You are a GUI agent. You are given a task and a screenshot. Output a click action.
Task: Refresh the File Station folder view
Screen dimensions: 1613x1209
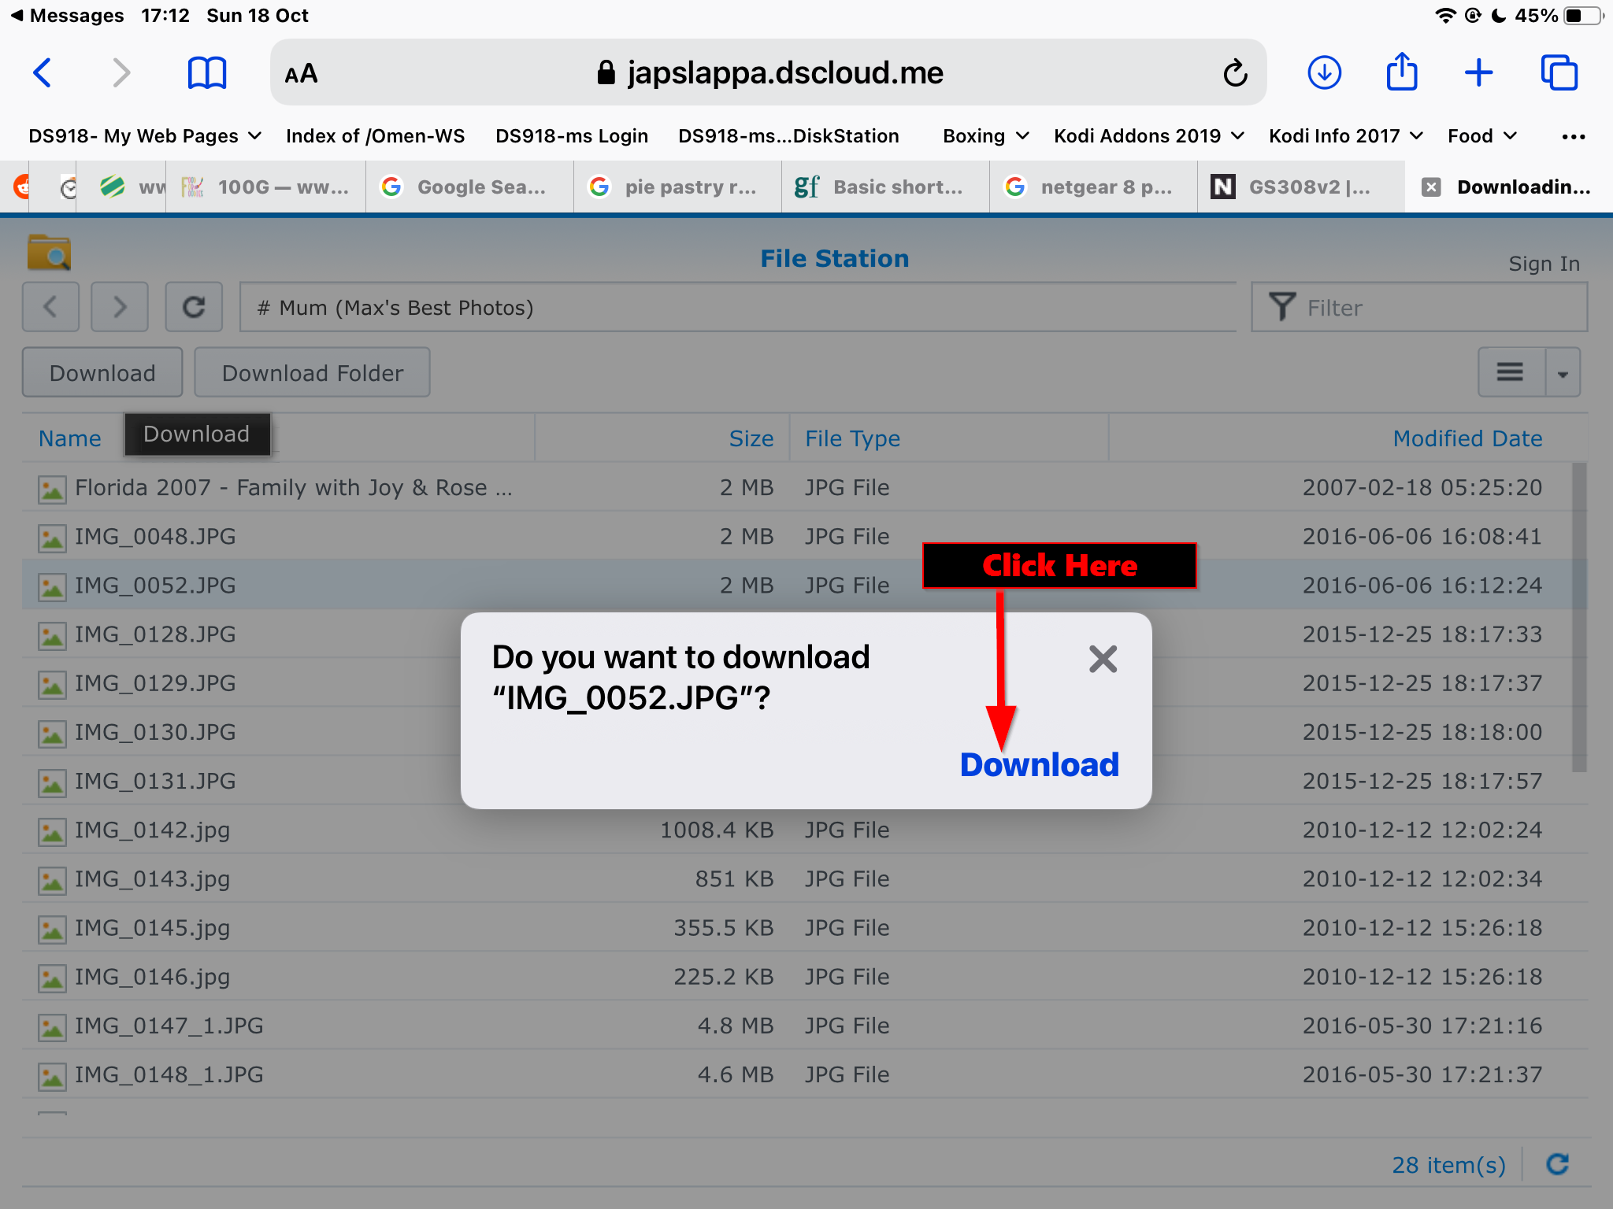point(194,307)
